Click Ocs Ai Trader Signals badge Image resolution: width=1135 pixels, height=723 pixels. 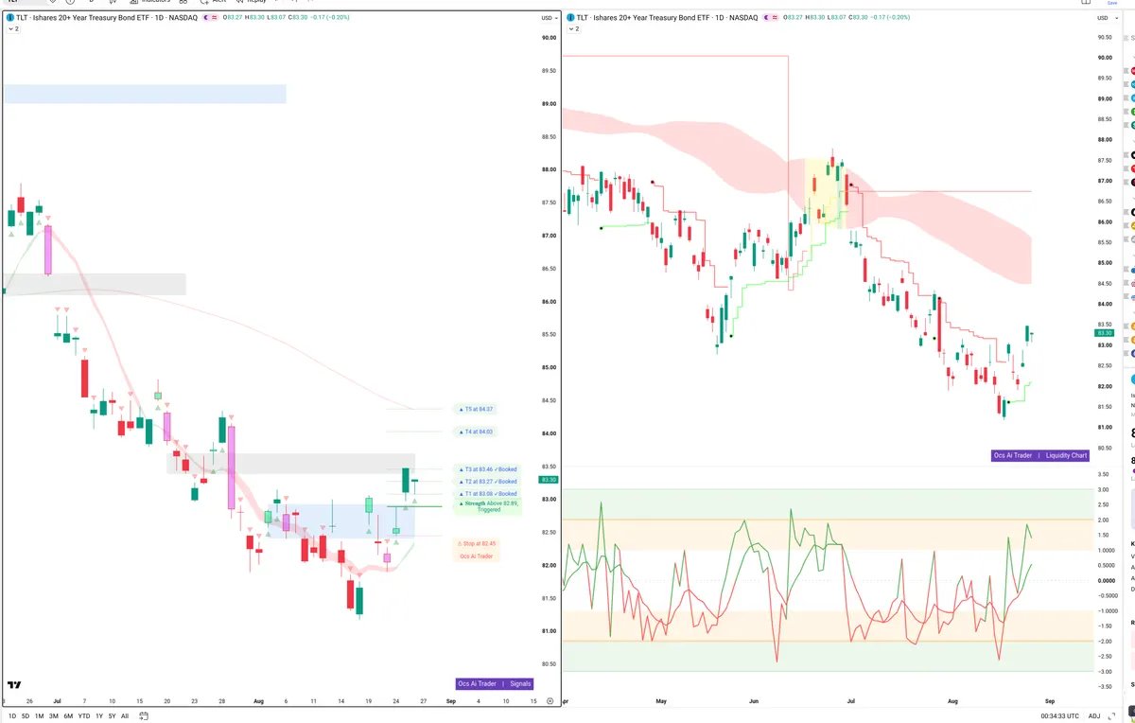pos(495,683)
